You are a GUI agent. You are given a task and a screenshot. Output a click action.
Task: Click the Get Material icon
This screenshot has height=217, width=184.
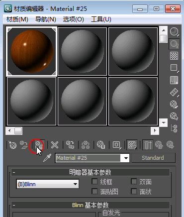click(x=12, y=145)
